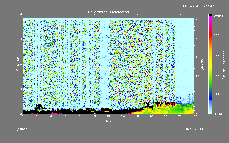Click the "10.0" colorbar tick label
The width and height of the screenshot is (229, 143).
coord(217,74)
